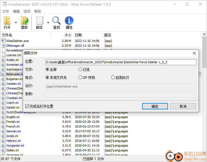Sort by 文件名 column header
This screenshot has width=207, height=162.
pyautogui.click(x=26, y=35)
